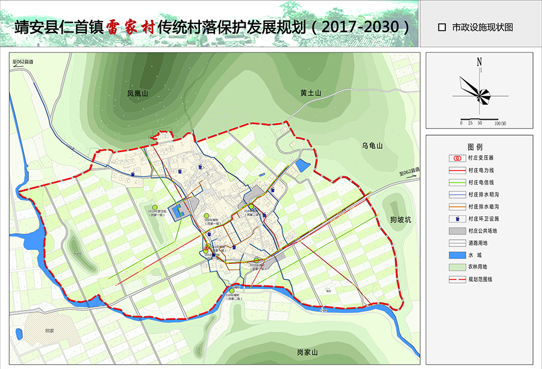Image resolution: width=542 pixels, height=369 pixels.
Task: Click the blue pond below 乌龟山 slope
Action: pos(302,165)
